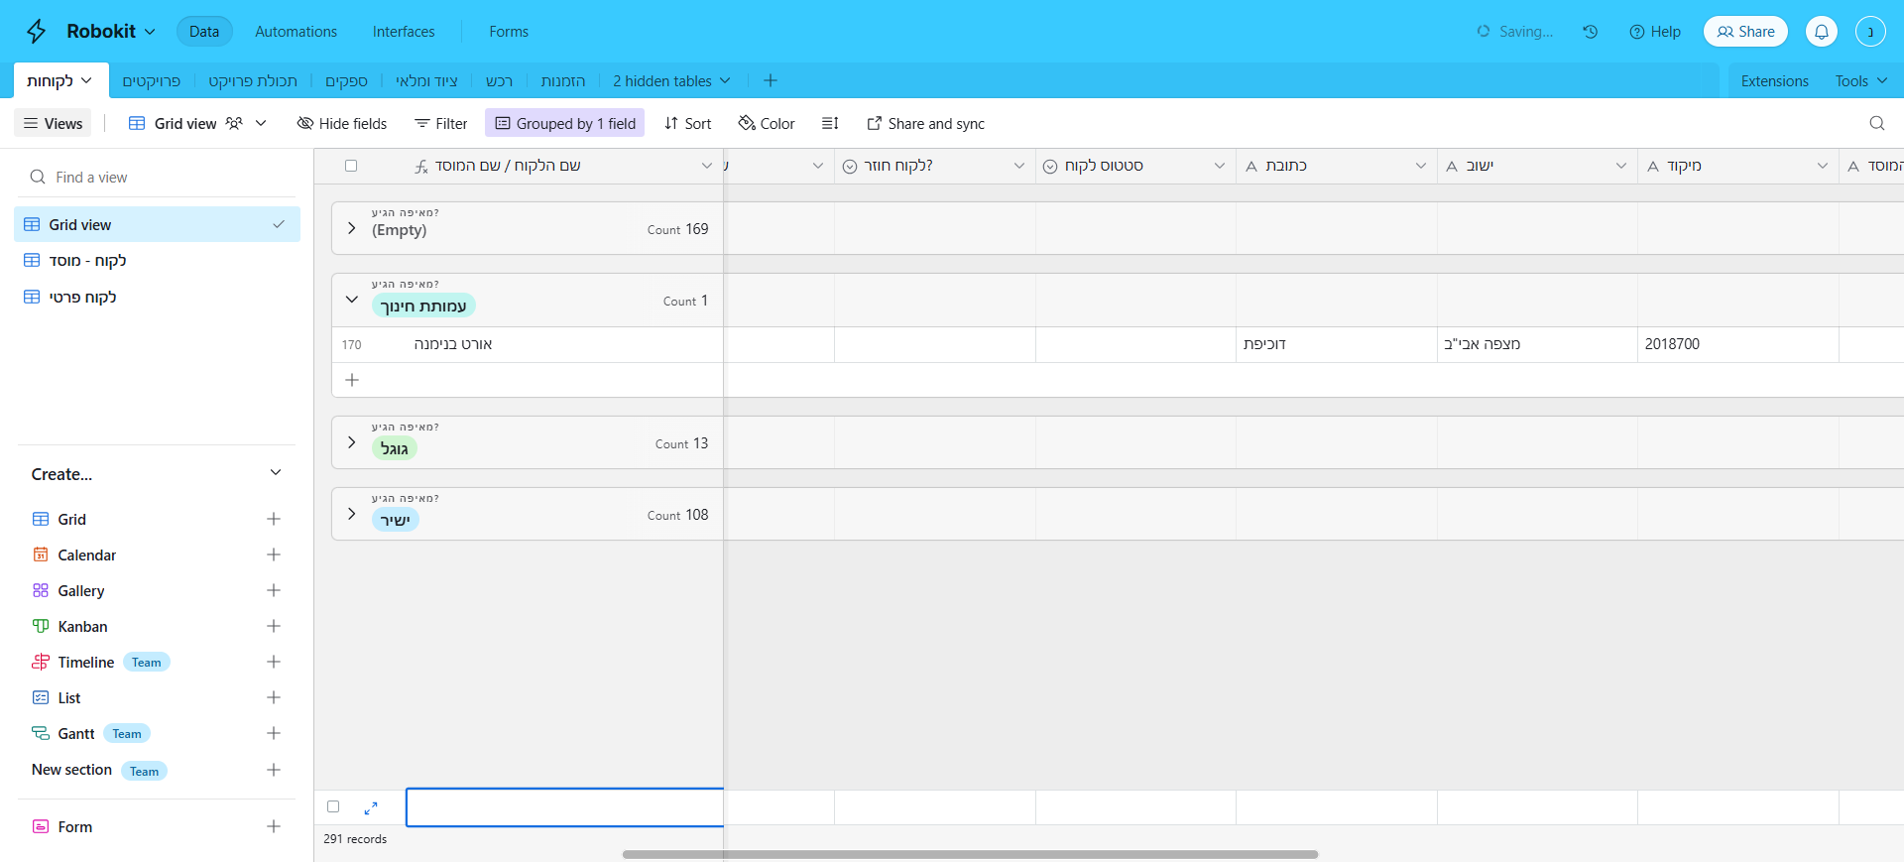Viewport: 1904px width, 862px height.
Task: Click the notifications bell icon
Action: (1821, 32)
